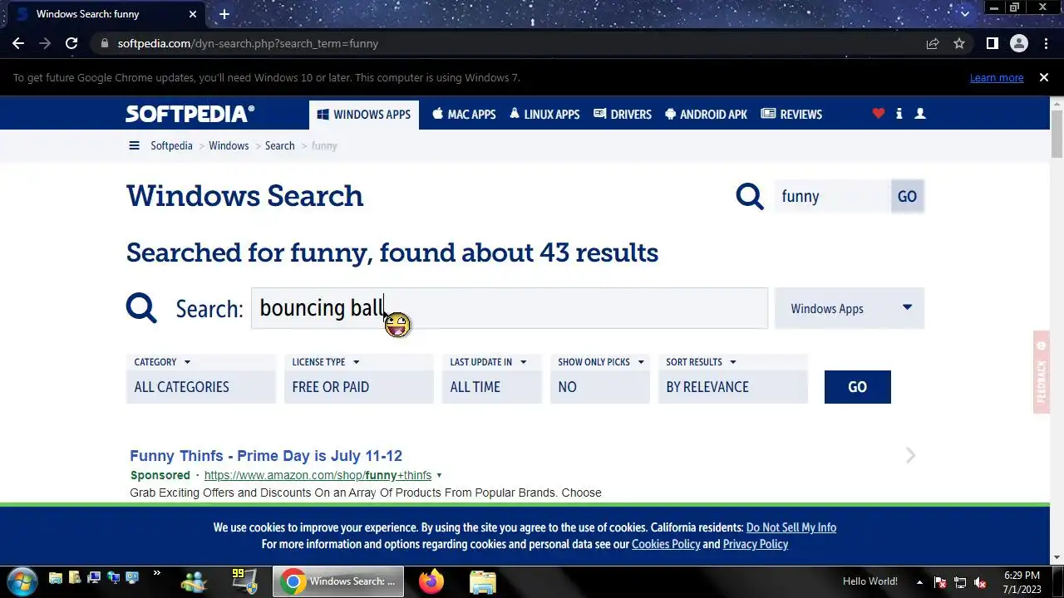This screenshot has height=598, width=1064.
Task: Open Chrome three-dot menu
Action: pyautogui.click(x=1046, y=43)
